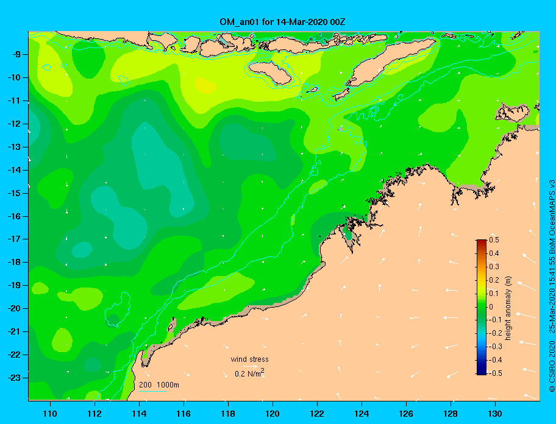The width and height of the screenshot is (556, 424).
Task: Click longitude axis label "124"
Action: (x=362, y=414)
